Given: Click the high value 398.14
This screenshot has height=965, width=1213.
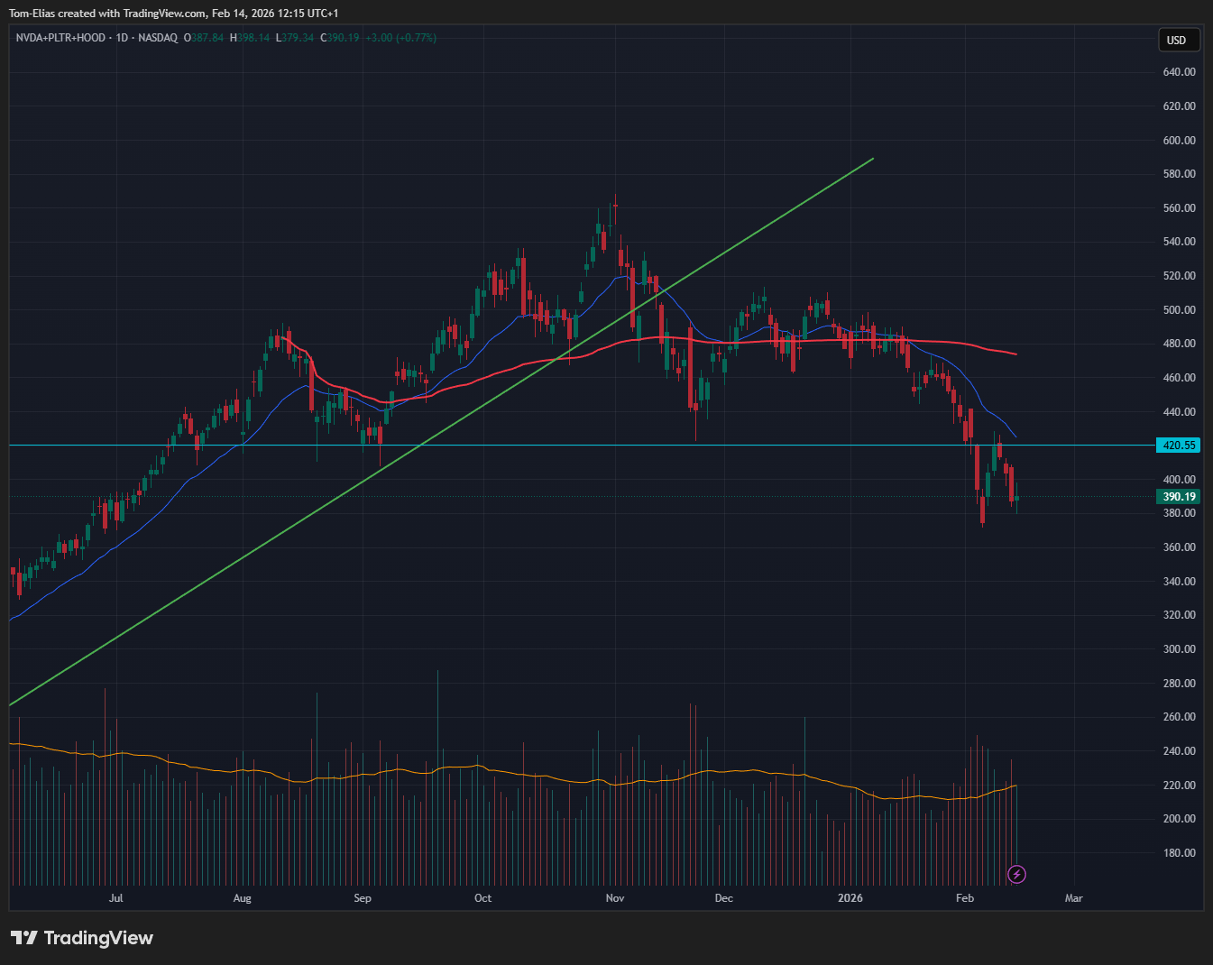Looking at the screenshot, I should click(x=253, y=38).
